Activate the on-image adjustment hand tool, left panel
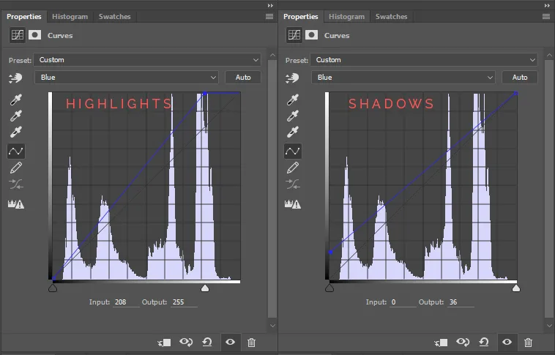The image size is (555, 355). (15, 78)
